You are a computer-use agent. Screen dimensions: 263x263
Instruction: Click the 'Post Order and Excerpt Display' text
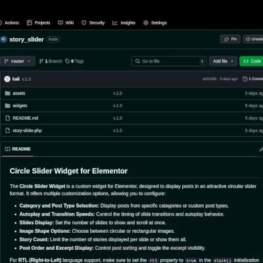pos(57,248)
